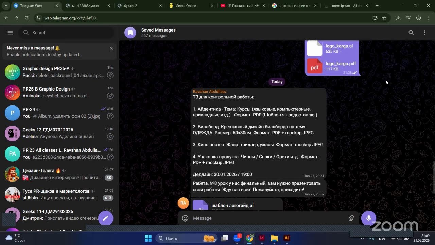Switch to the буклет 2 tab

coord(140,6)
